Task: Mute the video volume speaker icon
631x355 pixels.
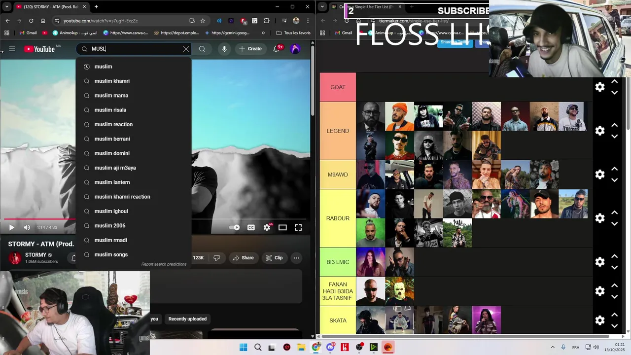Action: point(27,227)
